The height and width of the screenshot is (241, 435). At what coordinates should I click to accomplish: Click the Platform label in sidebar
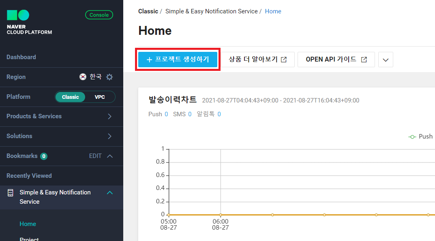[18, 97]
